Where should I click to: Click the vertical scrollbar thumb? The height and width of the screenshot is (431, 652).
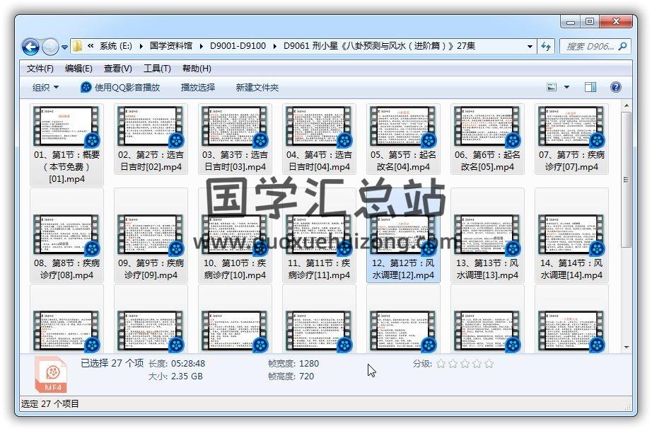tap(627, 180)
